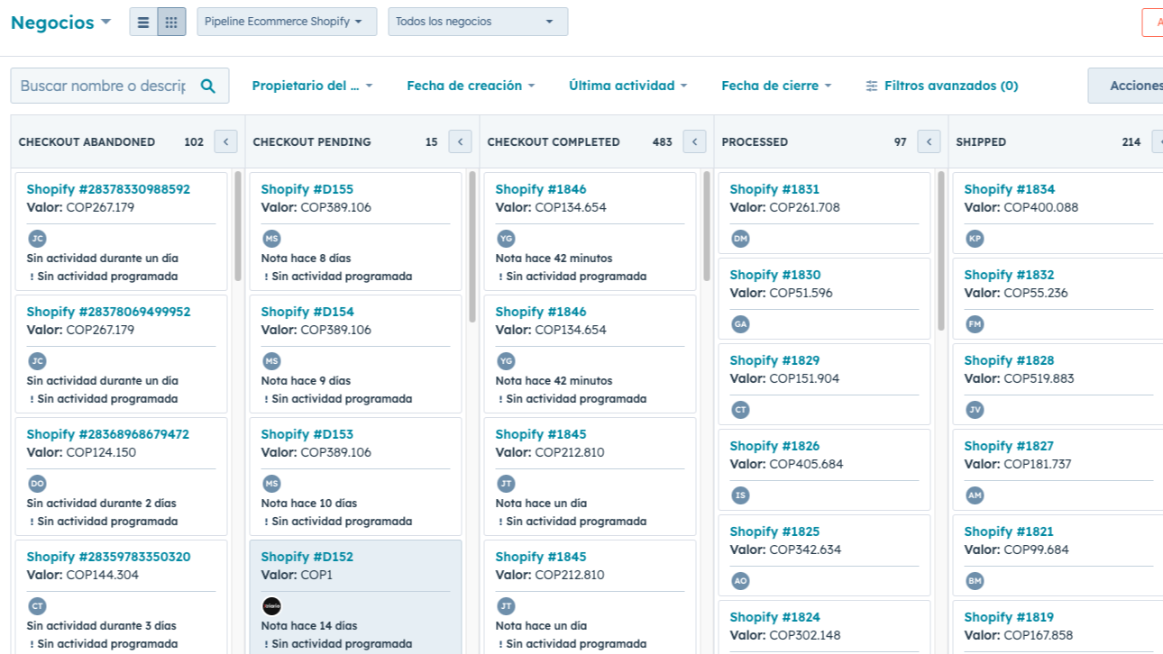Collapse the Checkout Abandoned column
1163x654 pixels.
225,141
